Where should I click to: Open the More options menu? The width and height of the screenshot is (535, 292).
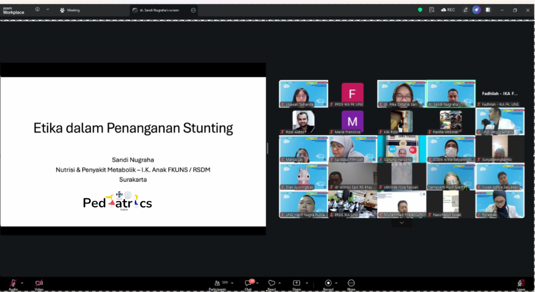click(x=351, y=284)
